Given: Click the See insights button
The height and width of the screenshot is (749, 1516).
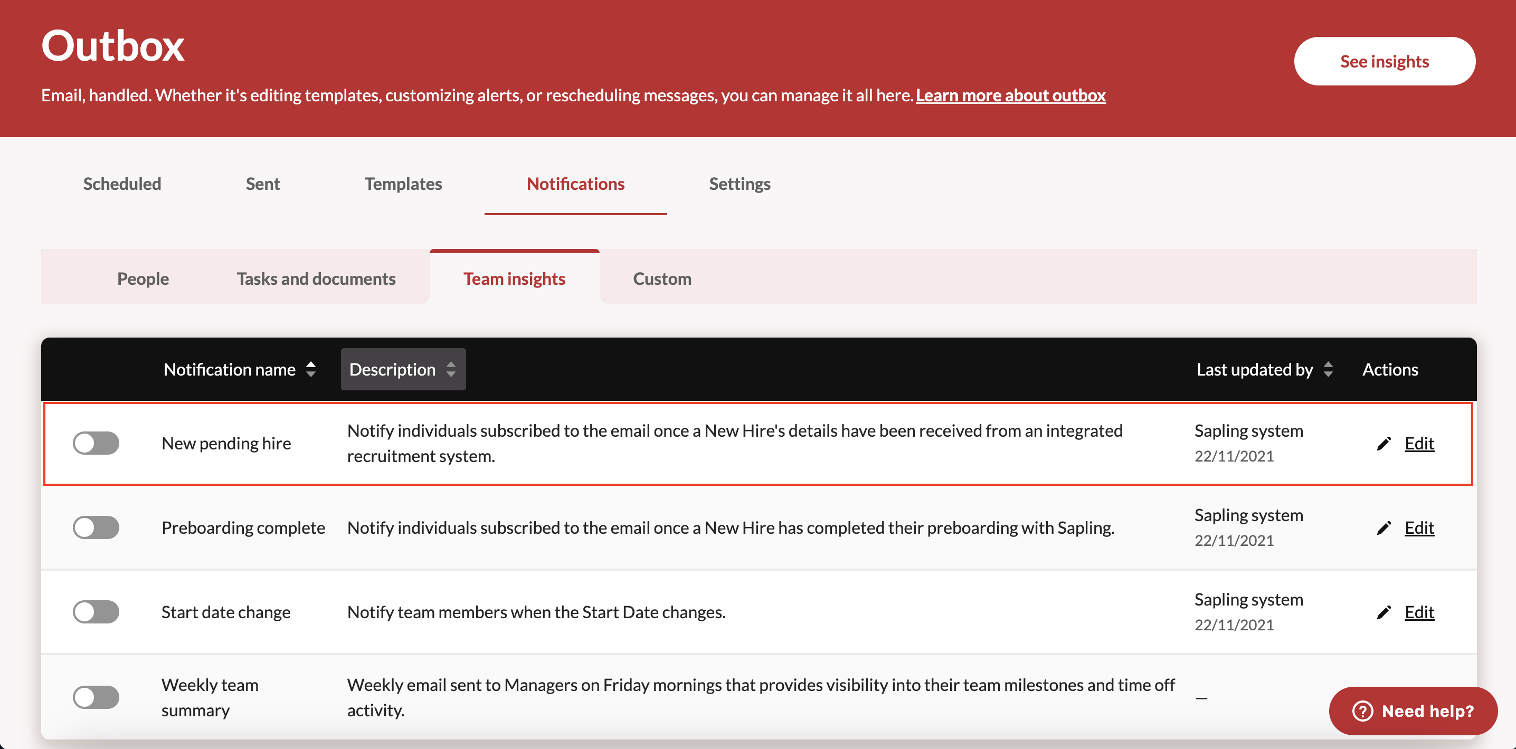Looking at the screenshot, I should [1384, 61].
